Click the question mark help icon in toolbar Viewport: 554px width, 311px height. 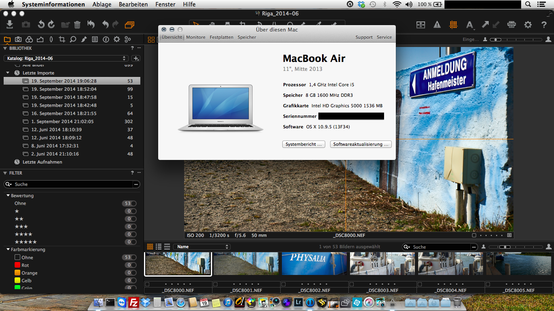click(544, 25)
